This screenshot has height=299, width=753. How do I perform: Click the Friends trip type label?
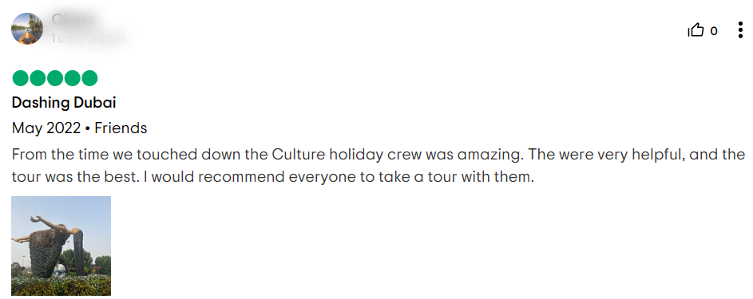point(121,128)
